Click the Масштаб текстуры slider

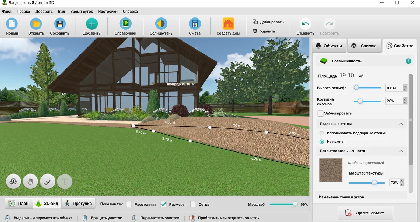[366, 183]
